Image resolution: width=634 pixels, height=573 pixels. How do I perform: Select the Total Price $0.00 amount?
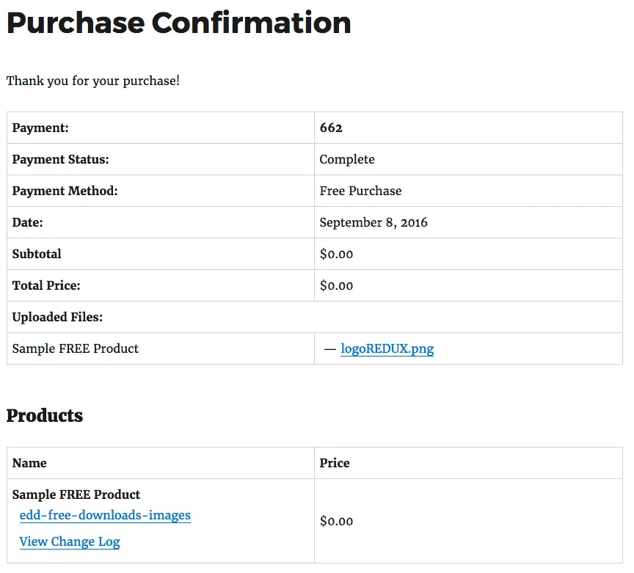[336, 285]
